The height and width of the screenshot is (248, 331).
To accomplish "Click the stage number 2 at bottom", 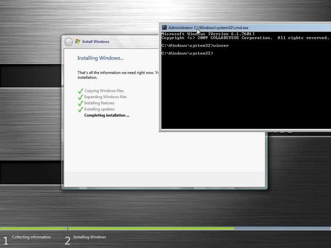I will (67, 241).
